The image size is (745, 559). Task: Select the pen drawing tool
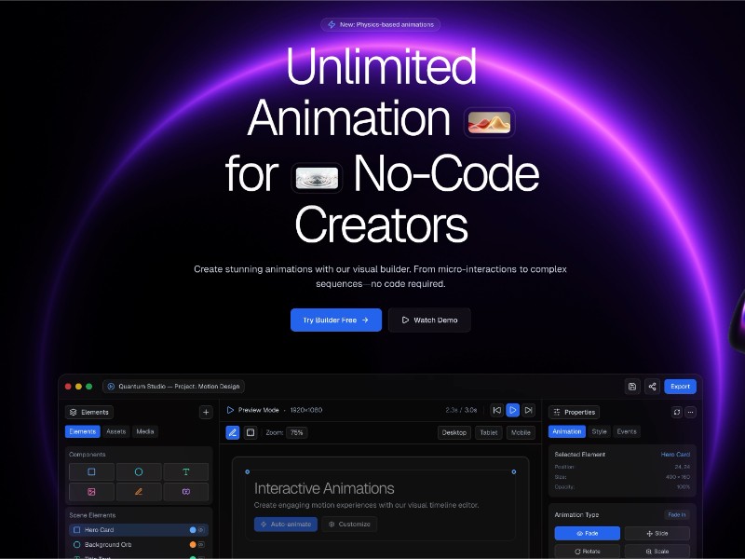tap(139, 491)
